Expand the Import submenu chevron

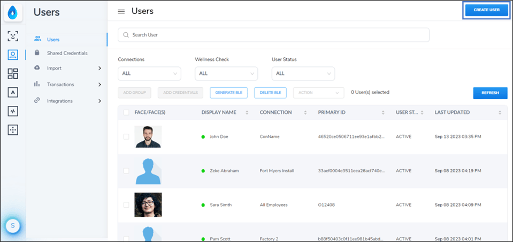[x=100, y=69]
